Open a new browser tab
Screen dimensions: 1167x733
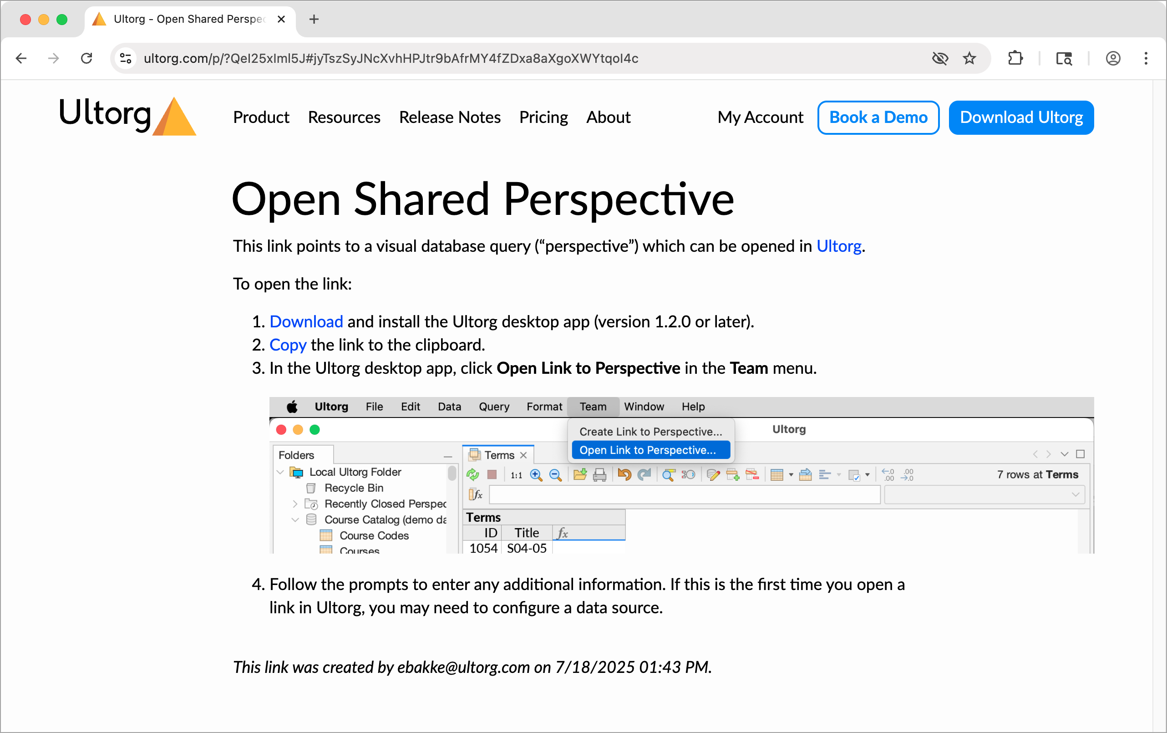pyautogui.click(x=314, y=20)
